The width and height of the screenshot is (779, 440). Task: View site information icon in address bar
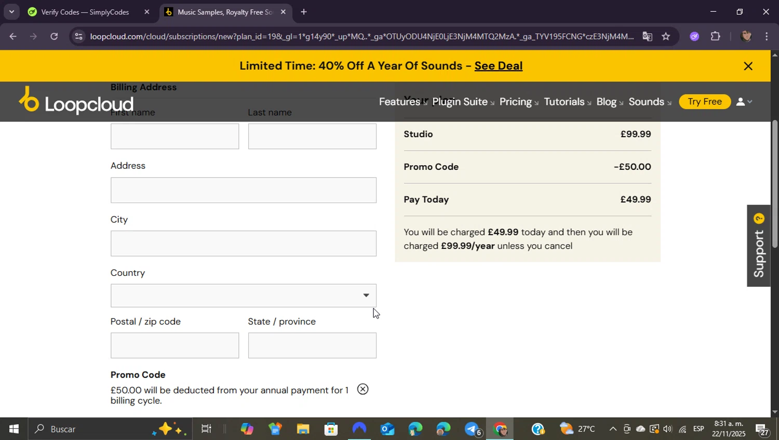[x=78, y=36]
